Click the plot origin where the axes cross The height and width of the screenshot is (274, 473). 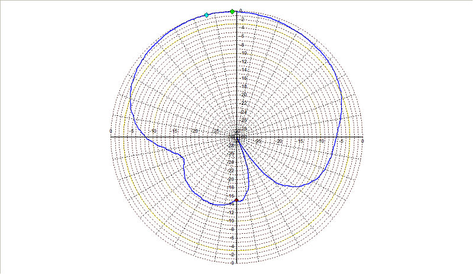pos(237,137)
